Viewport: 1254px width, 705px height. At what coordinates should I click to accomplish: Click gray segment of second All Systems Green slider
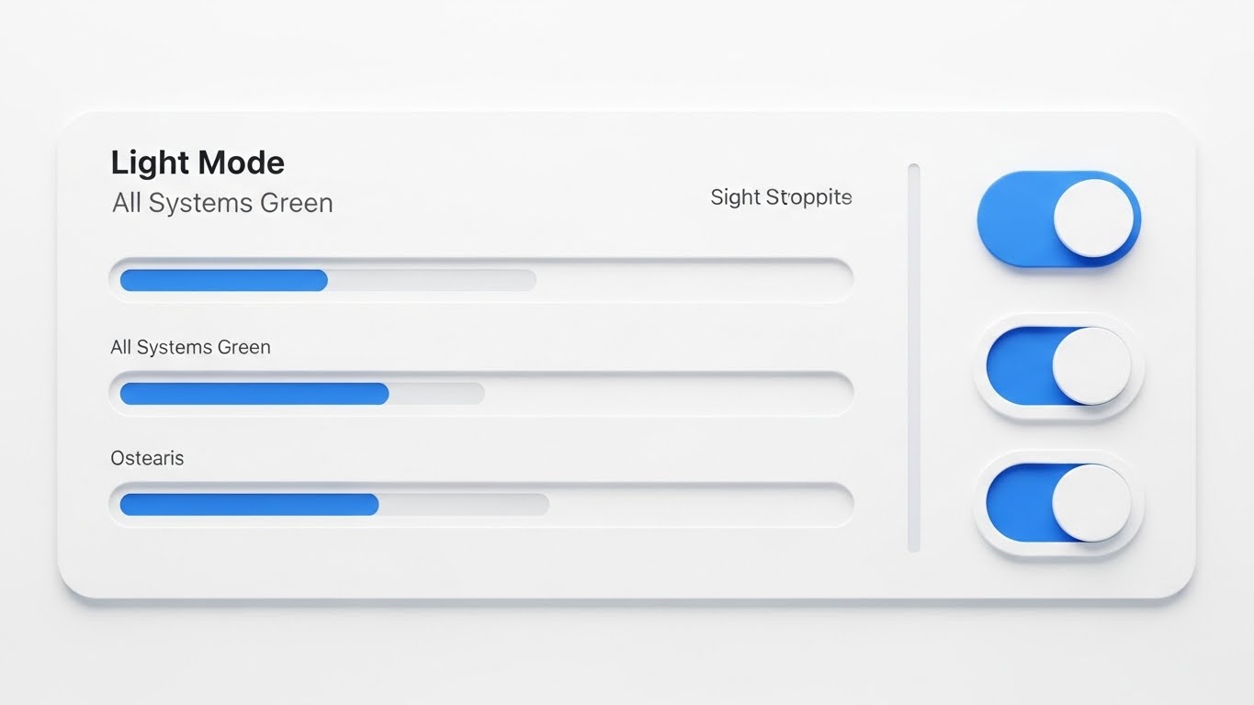(436, 394)
